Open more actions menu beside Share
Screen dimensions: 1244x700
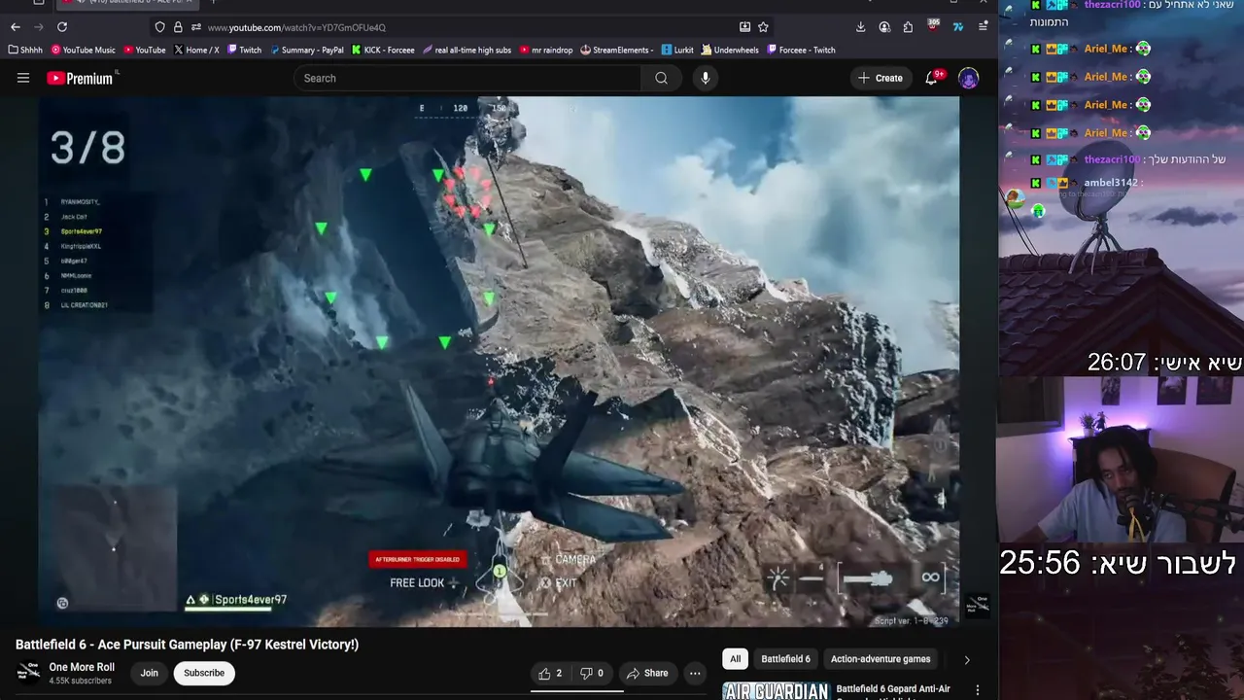(695, 673)
